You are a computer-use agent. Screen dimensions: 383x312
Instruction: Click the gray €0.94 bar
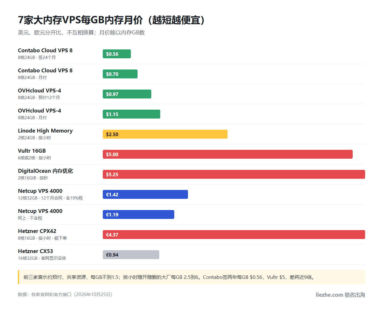pyautogui.click(x=131, y=255)
